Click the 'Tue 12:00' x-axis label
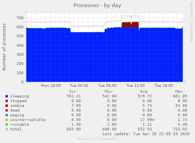The height and width of the screenshot is (143, 195). pyautogui.click(x=136, y=86)
